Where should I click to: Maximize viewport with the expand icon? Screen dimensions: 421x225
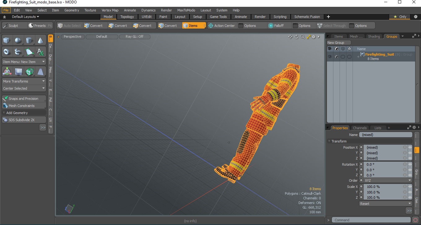click(309, 37)
